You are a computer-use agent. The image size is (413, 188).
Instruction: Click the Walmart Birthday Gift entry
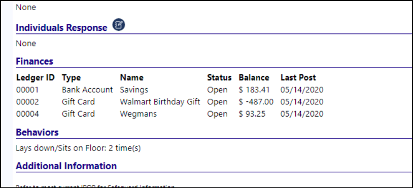coord(160,102)
